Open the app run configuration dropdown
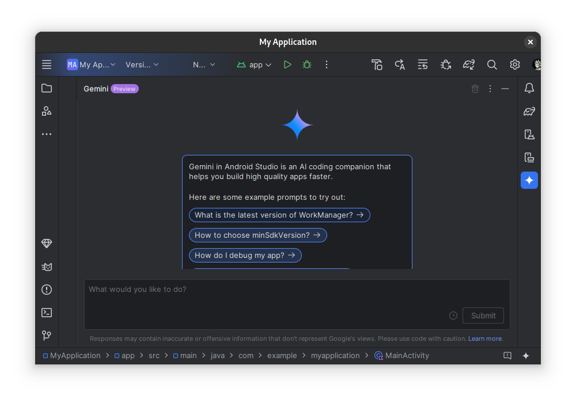Image resolution: width=576 pixels, height=403 pixels. [254, 64]
